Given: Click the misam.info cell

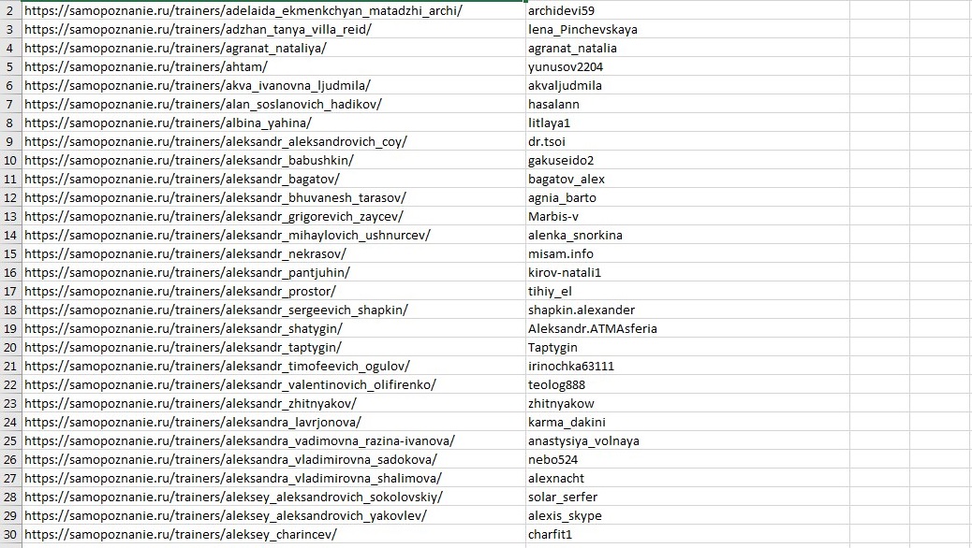Looking at the screenshot, I should pyautogui.click(x=687, y=253).
